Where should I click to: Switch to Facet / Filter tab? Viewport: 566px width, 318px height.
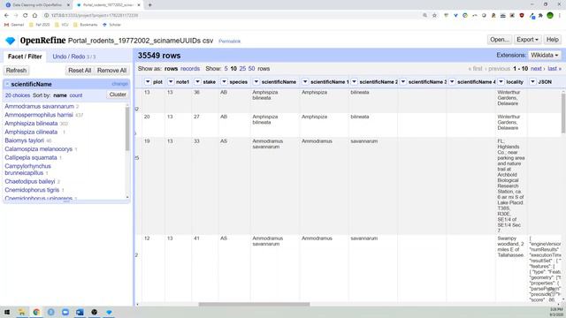25,57
